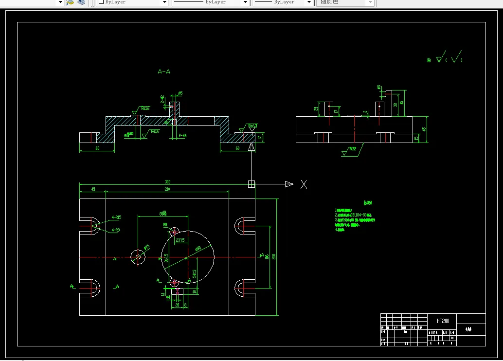Select the Ra6.3 surface roughness label
The width and height of the screenshot is (503, 361).
[253, 126]
